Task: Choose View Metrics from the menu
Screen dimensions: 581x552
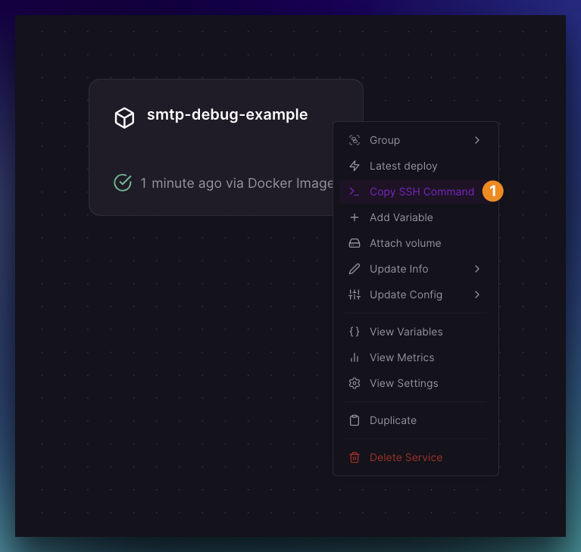Action: tap(416, 357)
